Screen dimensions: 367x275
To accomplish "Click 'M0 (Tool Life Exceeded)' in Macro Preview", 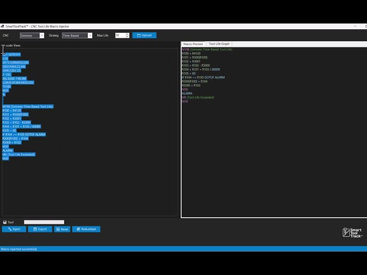I will pos(198,97).
